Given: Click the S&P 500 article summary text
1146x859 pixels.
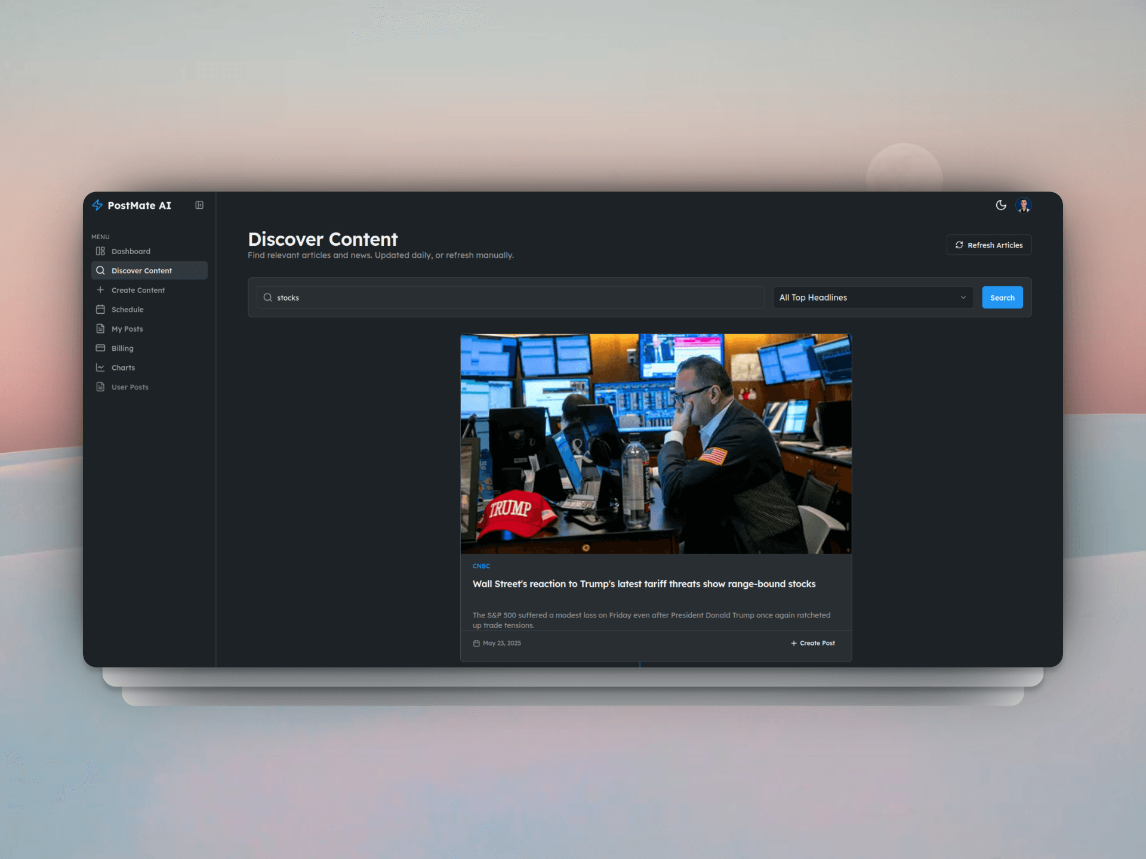Looking at the screenshot, I should (x=651, y=620).
